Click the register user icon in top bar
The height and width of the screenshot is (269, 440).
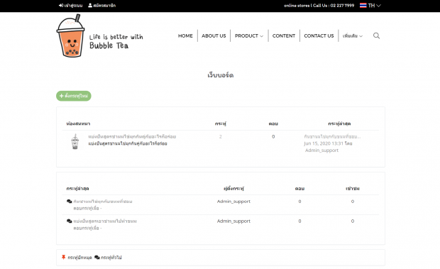tap(90, 6)
